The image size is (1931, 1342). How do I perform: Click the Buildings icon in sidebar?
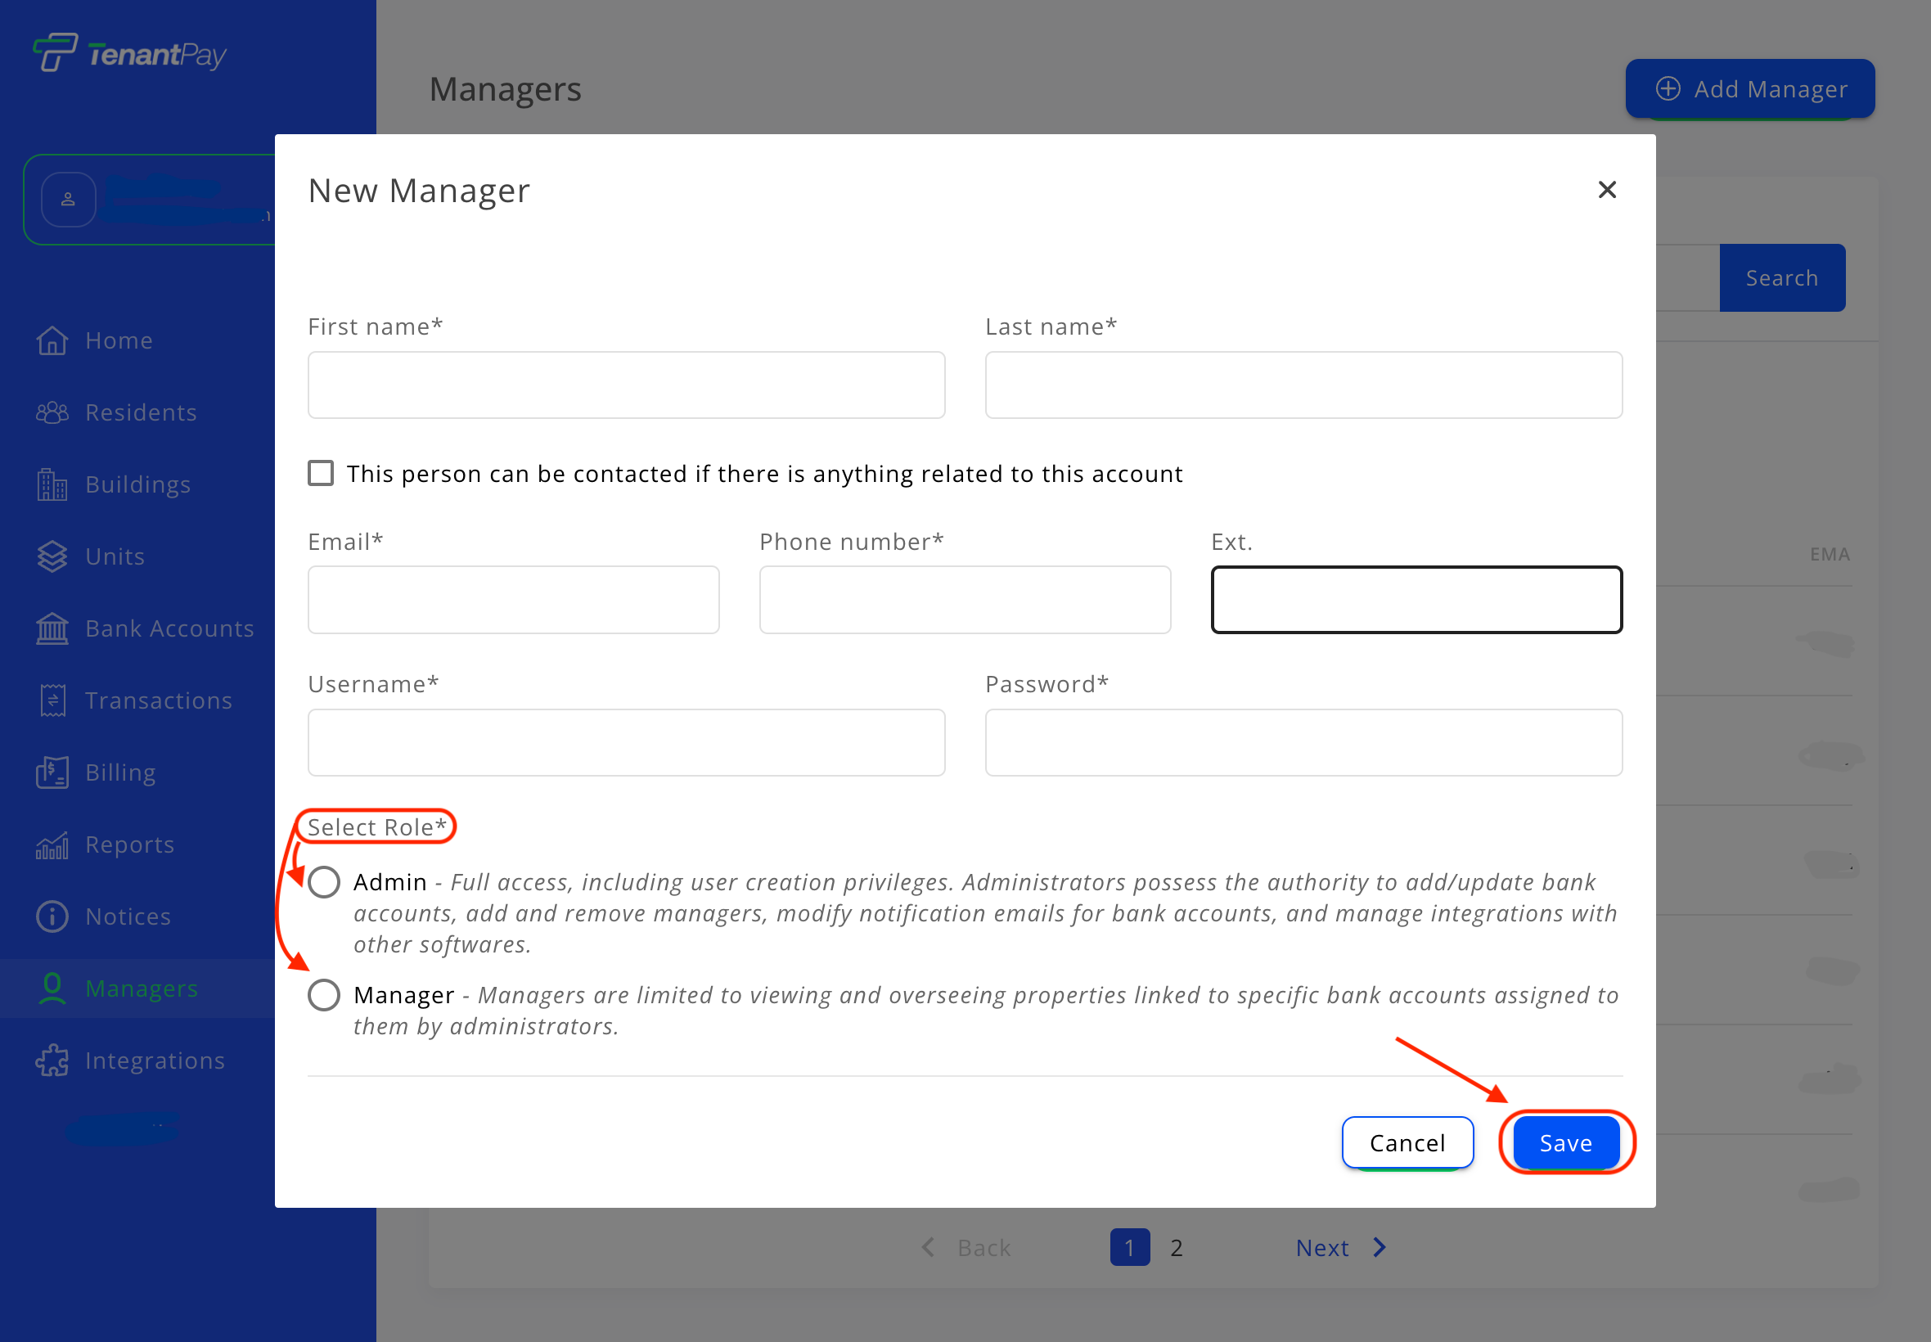pyautogui.click(x=52, y=485)
